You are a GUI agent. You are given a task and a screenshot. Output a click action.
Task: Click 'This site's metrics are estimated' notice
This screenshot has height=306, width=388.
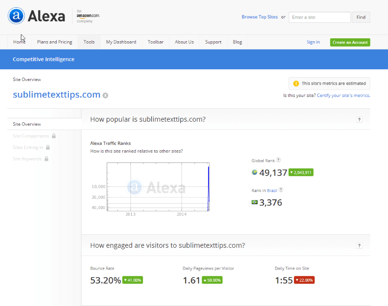[329, 83]
